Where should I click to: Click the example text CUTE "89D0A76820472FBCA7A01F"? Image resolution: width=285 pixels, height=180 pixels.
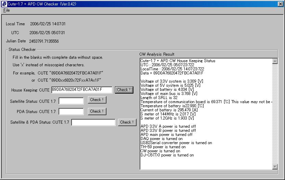pos(70,73)
